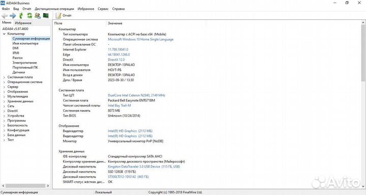Select Устройства in the tree
The height and width of the screenshot is (195, 366).
tap(16, 116)
